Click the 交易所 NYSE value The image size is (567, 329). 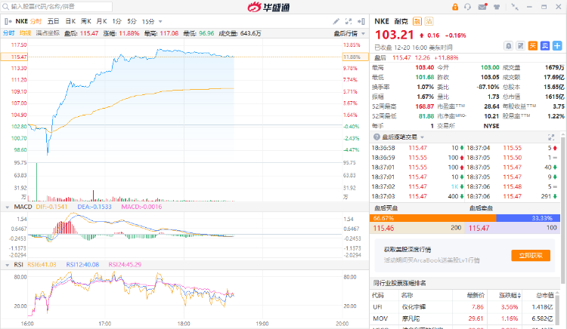(491, 126)
